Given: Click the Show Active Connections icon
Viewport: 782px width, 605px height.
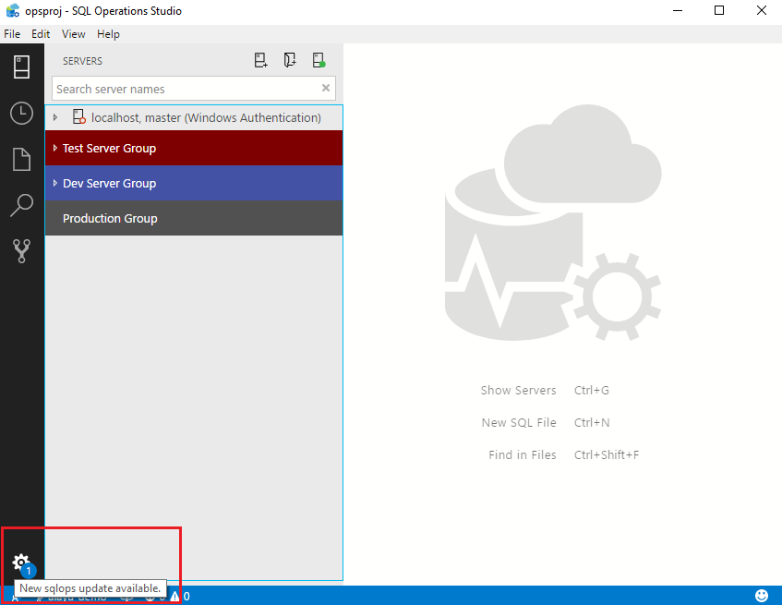Looking at the screenshot, I should [x=319, y=61].
